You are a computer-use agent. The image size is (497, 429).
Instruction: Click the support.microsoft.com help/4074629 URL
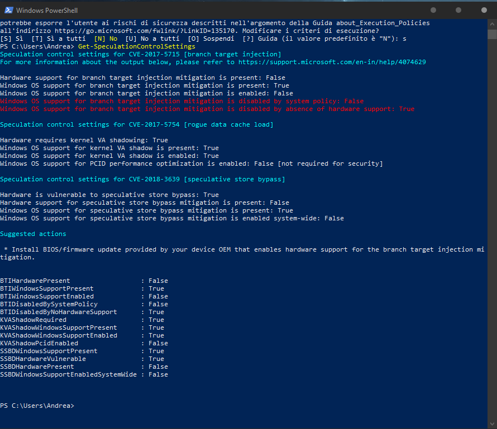(x=332, y=62)
